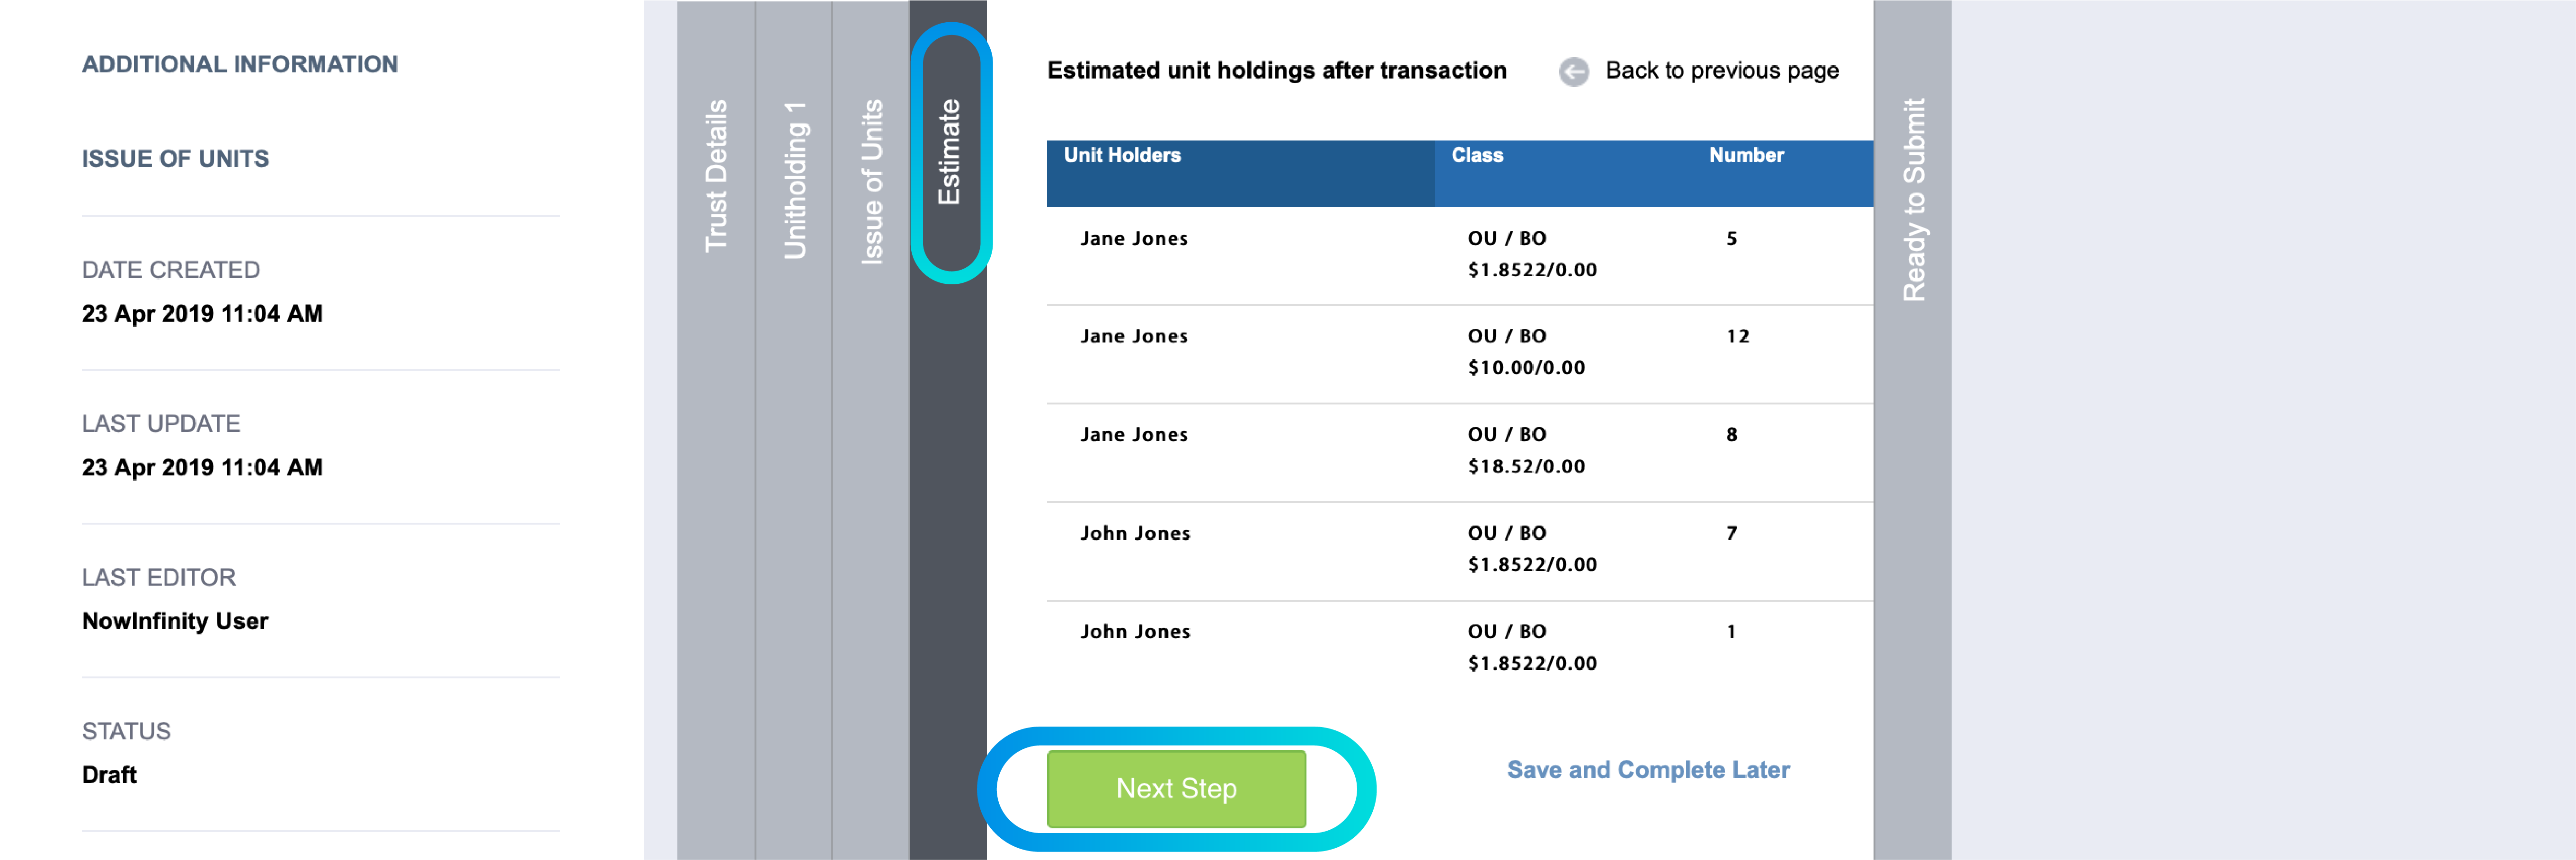Click the Additional Information heading
The height and width of the screenshot is (860, 2576).
(240, 64)
